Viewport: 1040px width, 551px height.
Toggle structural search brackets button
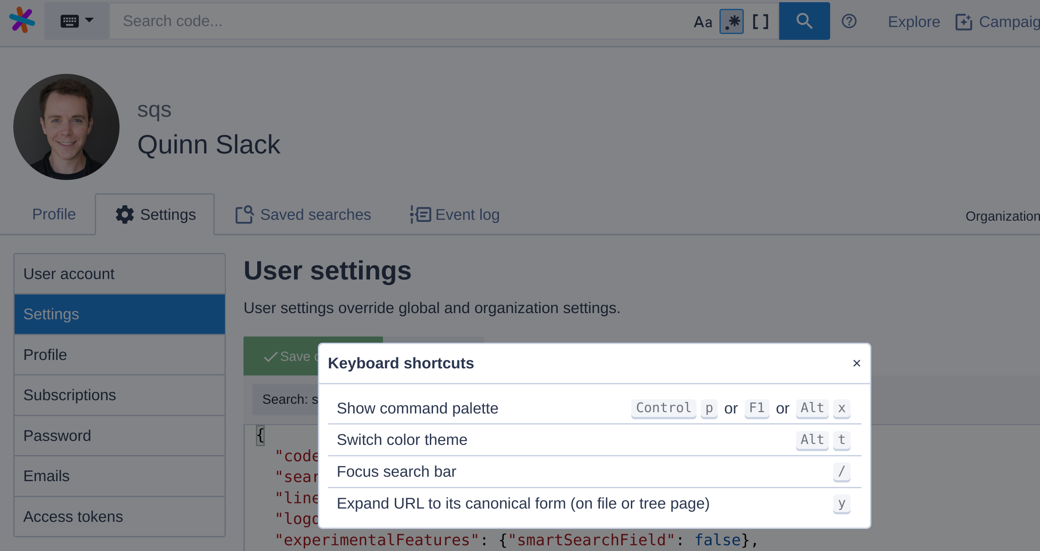pyautogui.click(x=760, y=22)
